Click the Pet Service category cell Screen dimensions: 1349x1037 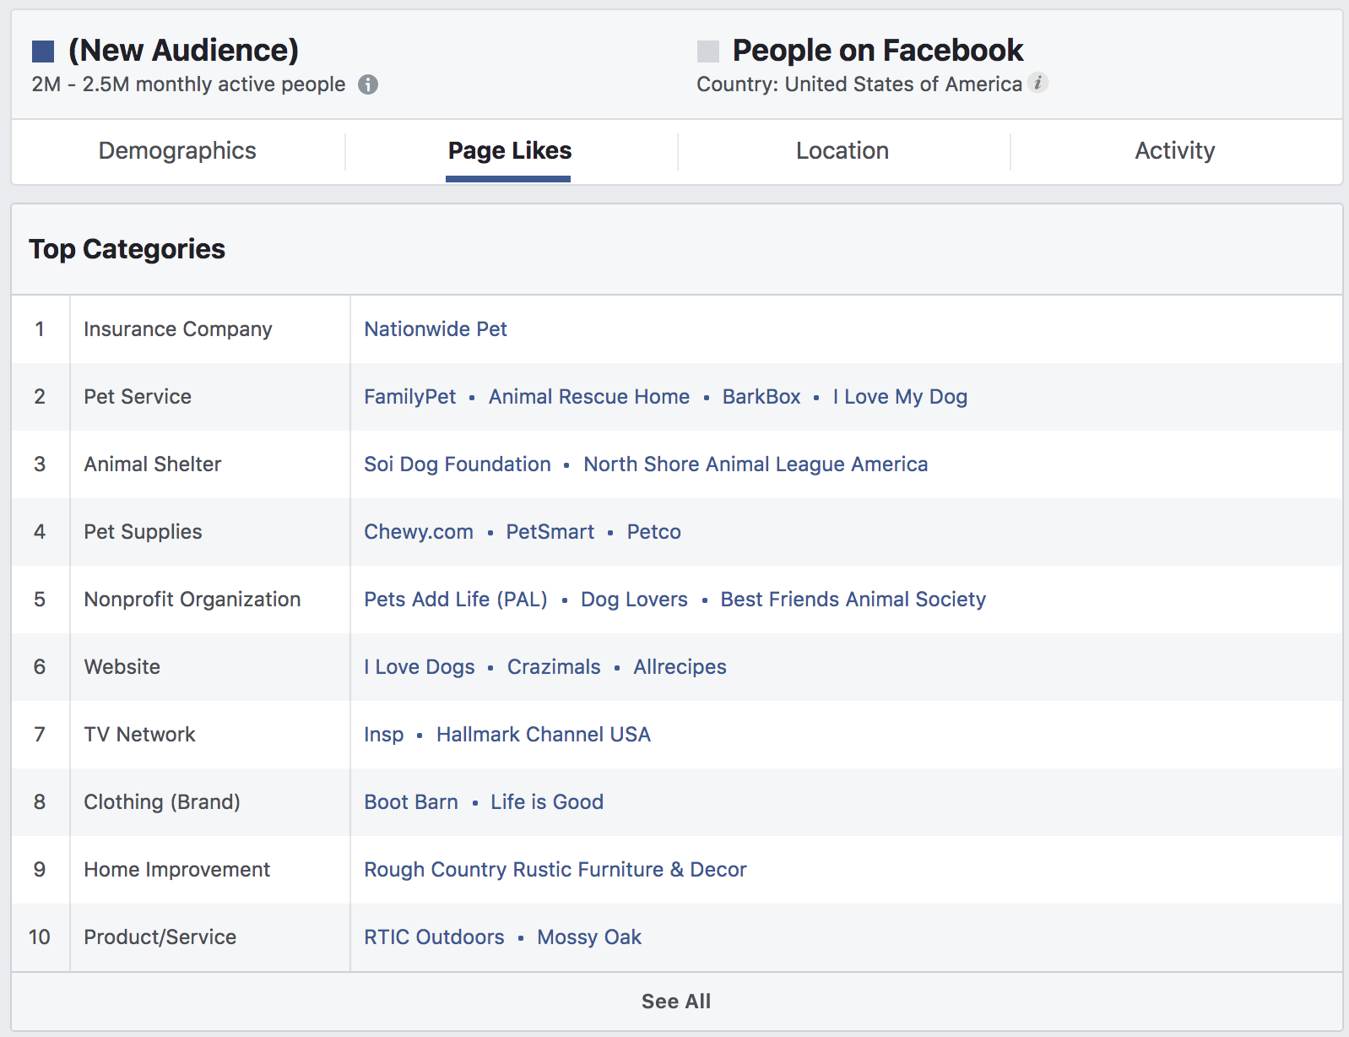click(x=210, y=397)
